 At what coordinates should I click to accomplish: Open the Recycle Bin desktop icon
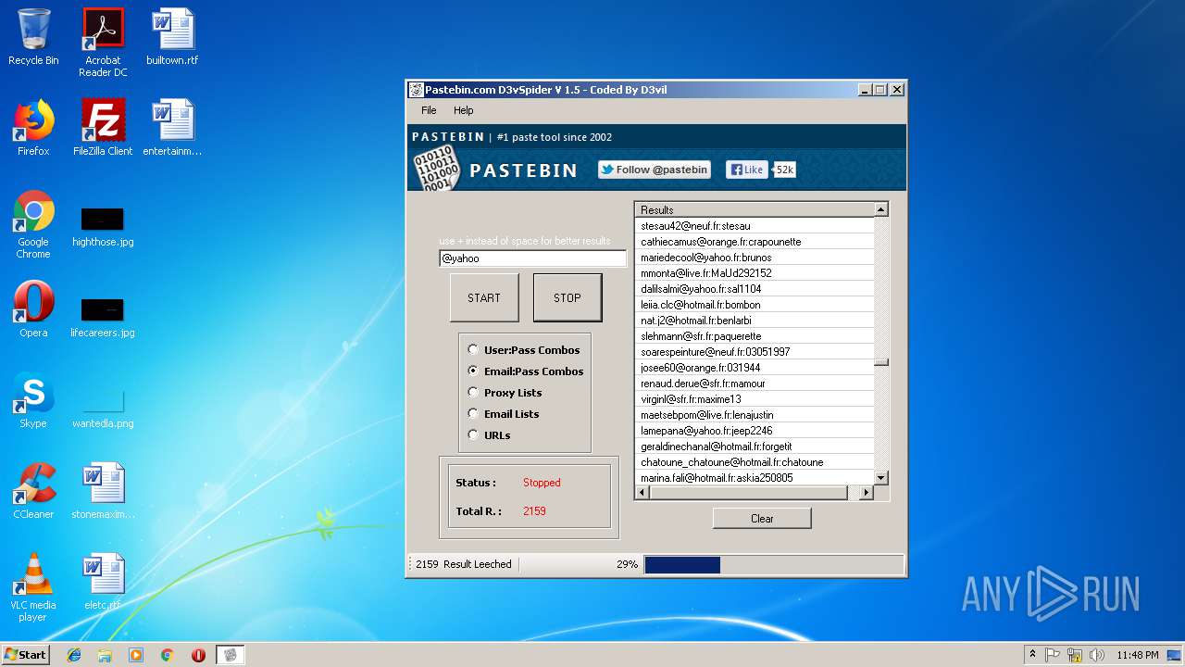33,37
